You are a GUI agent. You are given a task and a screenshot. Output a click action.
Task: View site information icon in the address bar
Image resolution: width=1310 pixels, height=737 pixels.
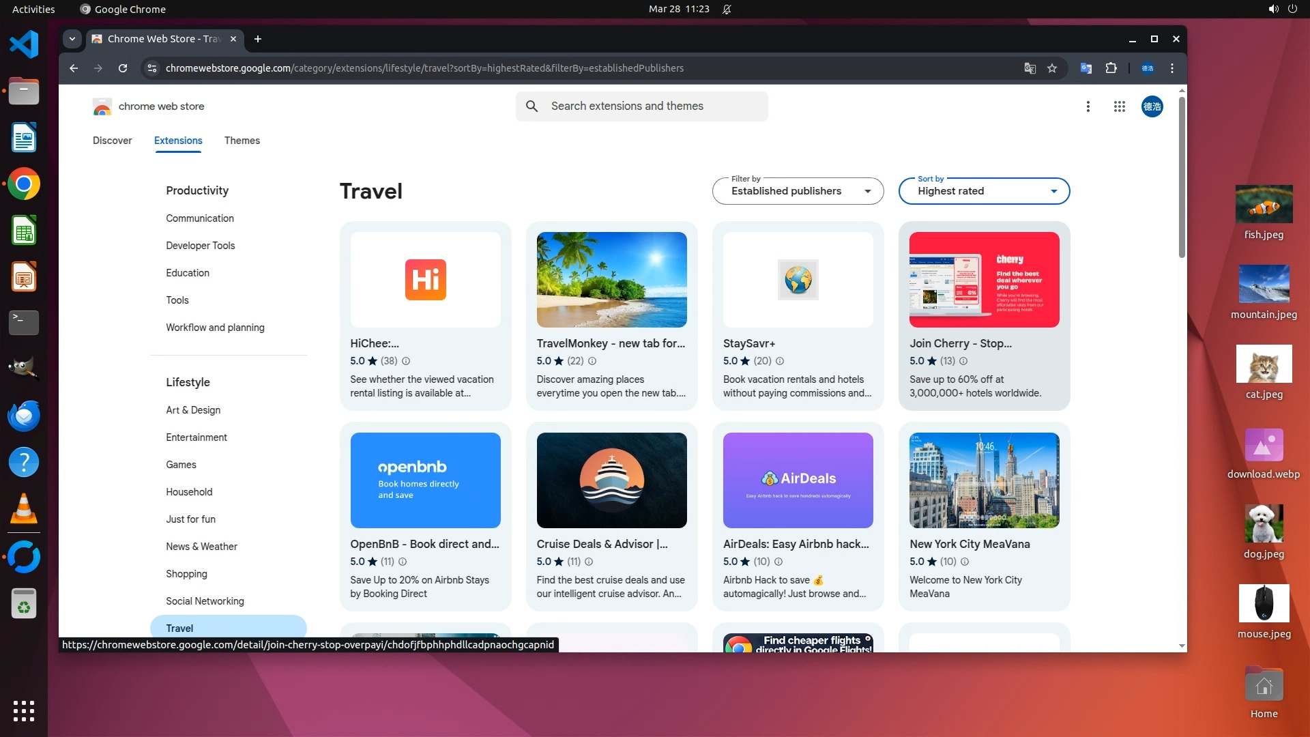click(x=152, y=68)
